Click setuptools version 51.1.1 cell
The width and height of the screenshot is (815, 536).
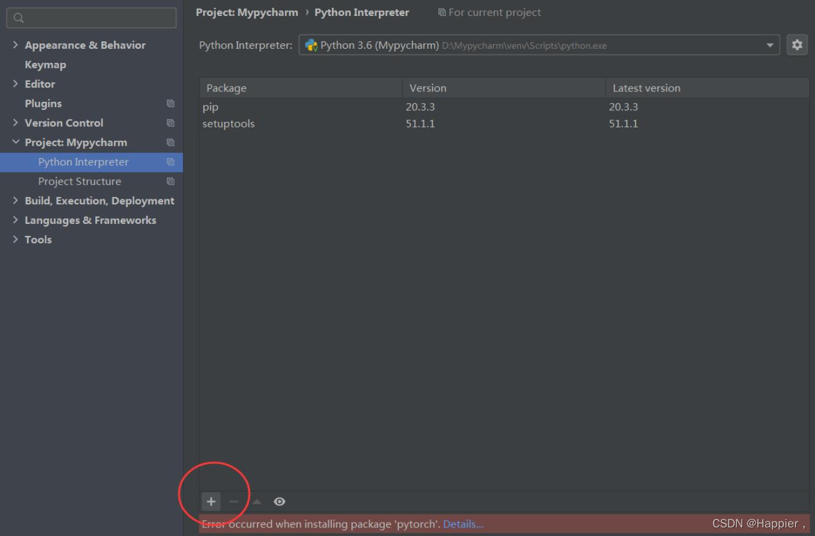(x=420, y=124)
